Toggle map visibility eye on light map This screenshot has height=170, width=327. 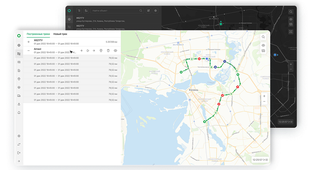pos(263,45)
